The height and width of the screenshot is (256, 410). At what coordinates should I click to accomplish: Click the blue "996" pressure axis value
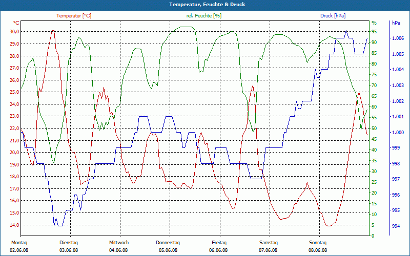396,195
